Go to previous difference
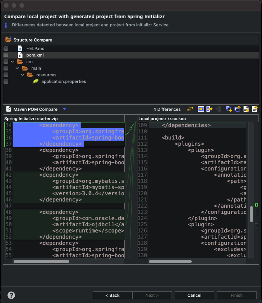Viewport: 262px width, 303px height. click(x=238, y=109)
